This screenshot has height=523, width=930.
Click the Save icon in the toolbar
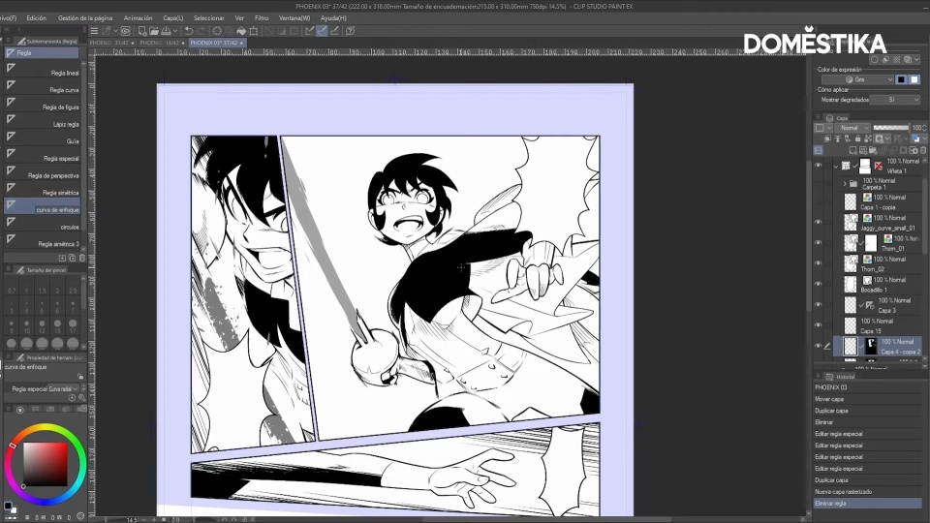(166, 31)
